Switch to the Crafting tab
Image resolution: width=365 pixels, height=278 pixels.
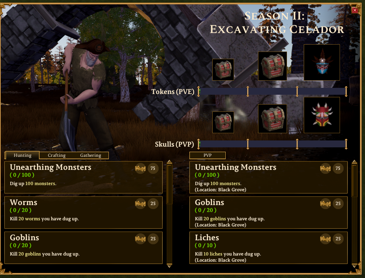pyautogui.click(x=57, y=155)
